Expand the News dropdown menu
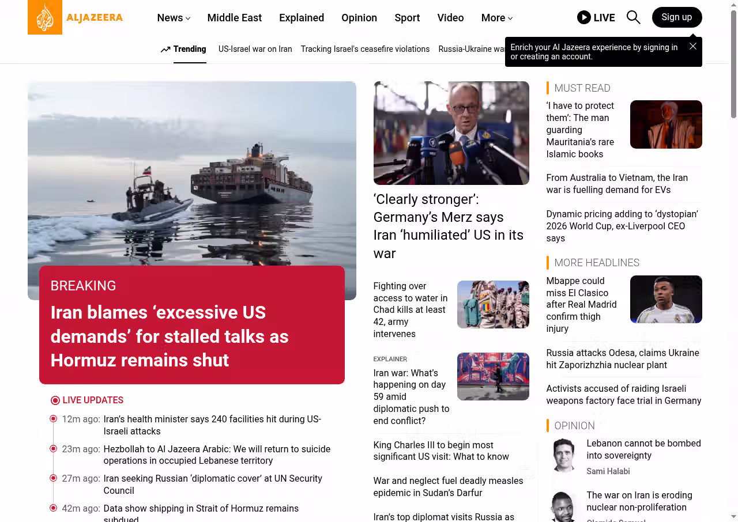The image size is (738, 522). [x=174, y=18]
